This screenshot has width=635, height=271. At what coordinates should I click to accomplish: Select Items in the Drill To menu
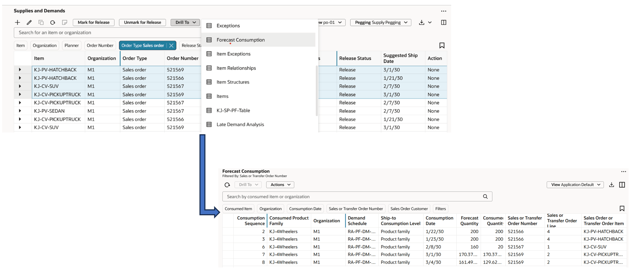[x=258, y=96]
